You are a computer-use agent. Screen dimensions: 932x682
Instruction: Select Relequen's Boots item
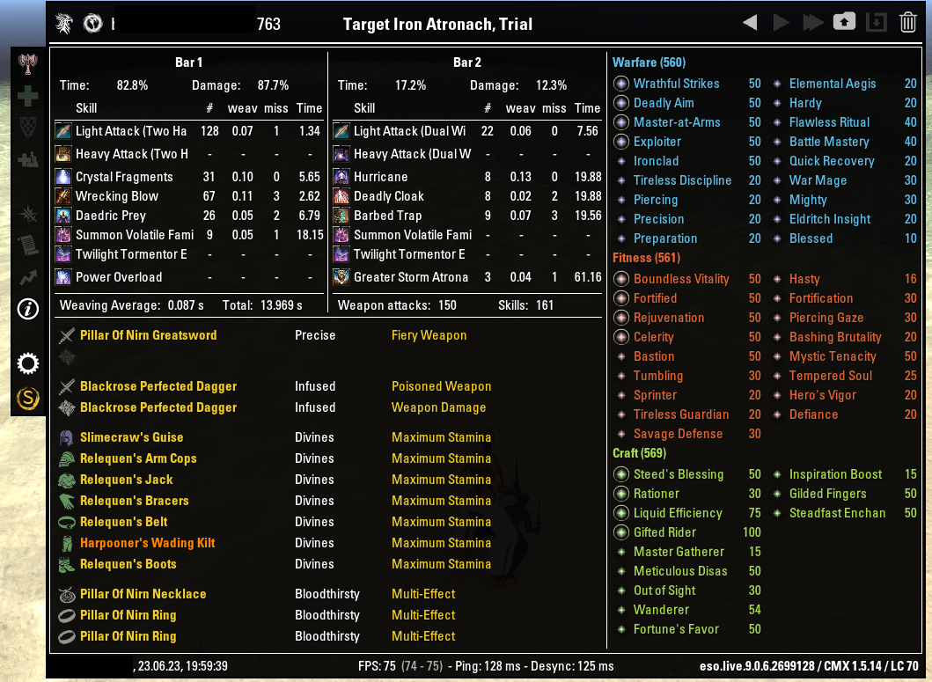tap(128, 564)
